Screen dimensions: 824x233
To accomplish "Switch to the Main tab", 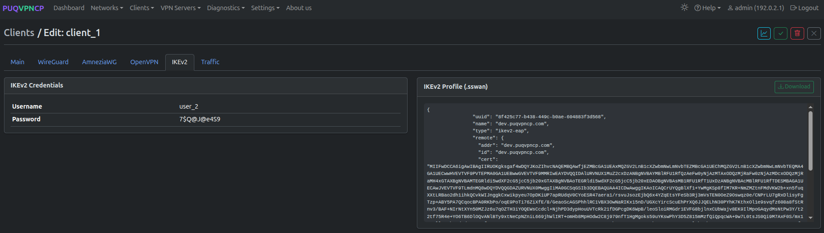I will point(18,62).
